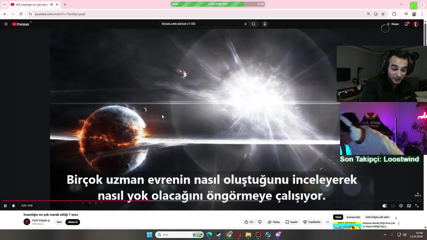Viewport: 427px width, 240px height.
Task: Select the İnsanlığın en çok merak tab
Action: pyautogui.click(x=32, y=4)
